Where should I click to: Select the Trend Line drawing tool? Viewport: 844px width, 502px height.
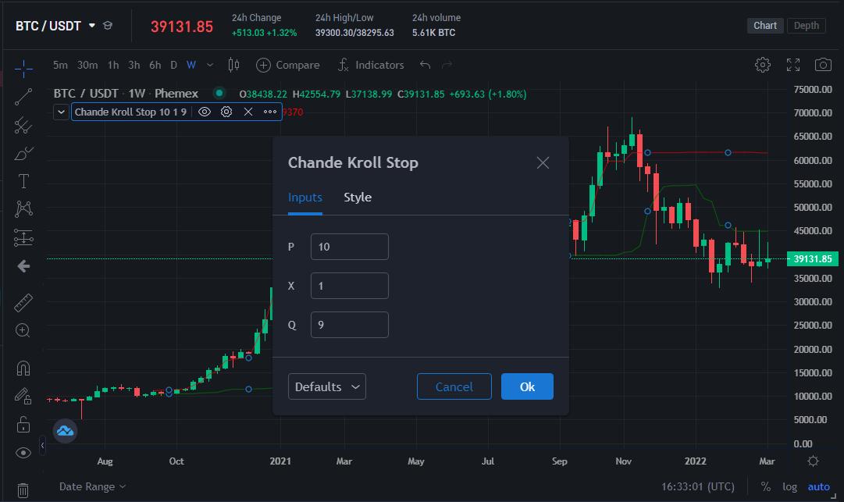[23, 97]
